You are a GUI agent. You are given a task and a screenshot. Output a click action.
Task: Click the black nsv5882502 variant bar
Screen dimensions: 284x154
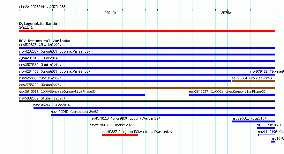click(147, 101)
